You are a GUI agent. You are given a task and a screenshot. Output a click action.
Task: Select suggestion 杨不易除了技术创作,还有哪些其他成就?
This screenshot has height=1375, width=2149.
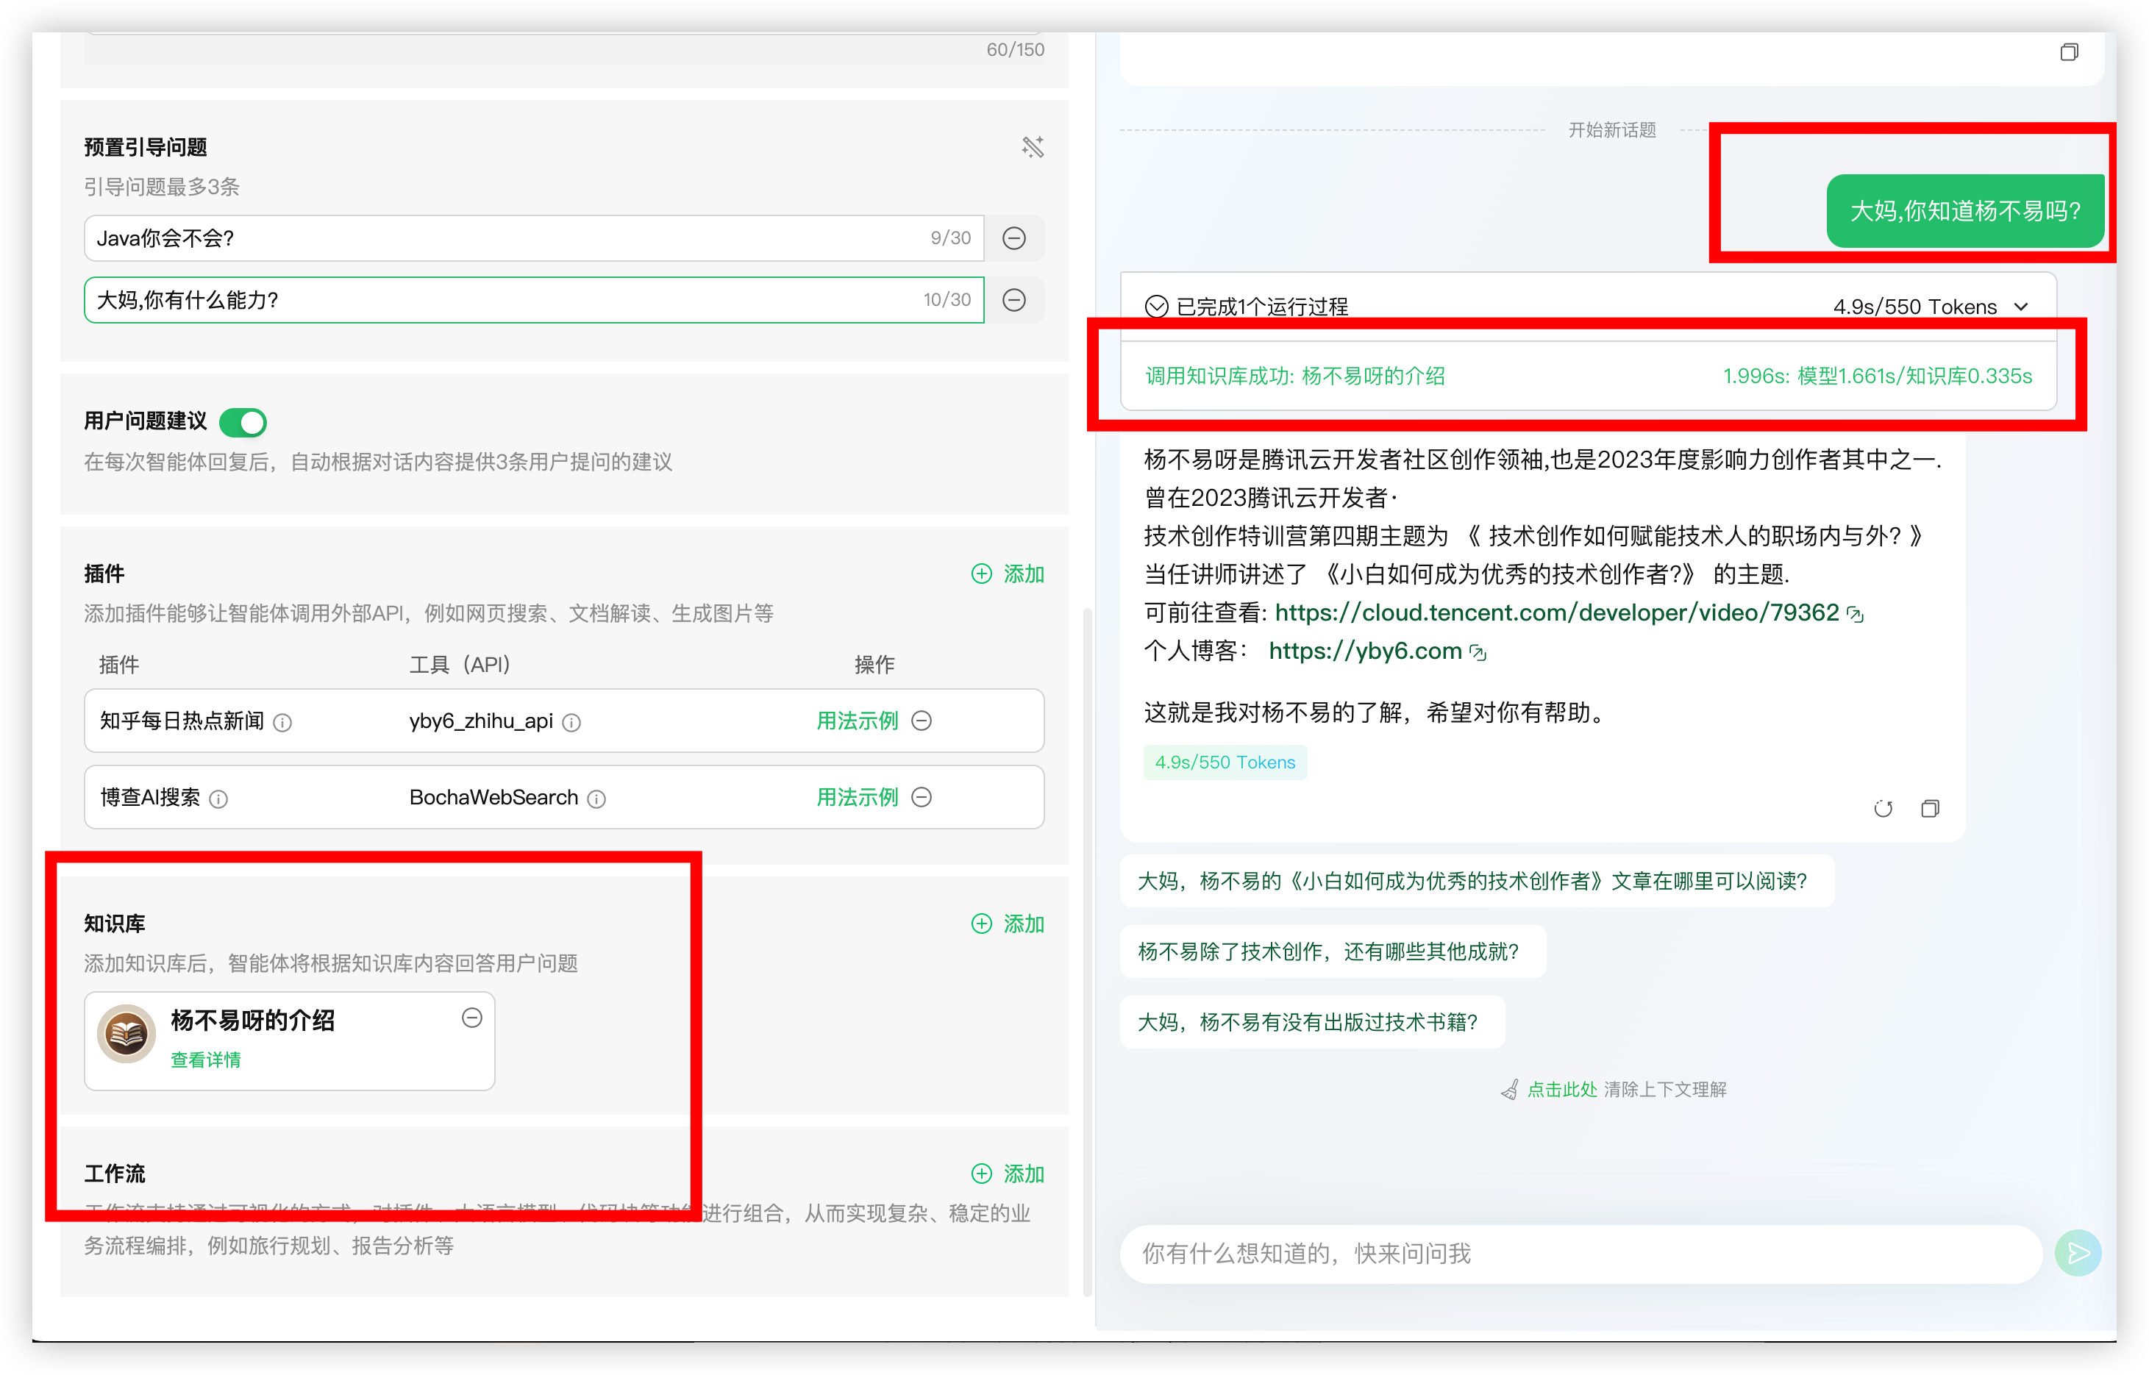(1327, 951)
